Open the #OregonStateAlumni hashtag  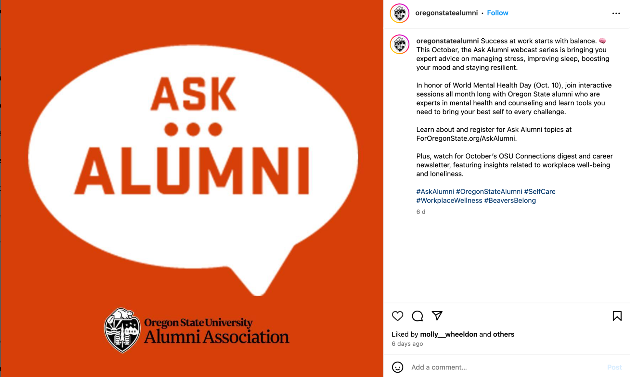click(489, 191)
